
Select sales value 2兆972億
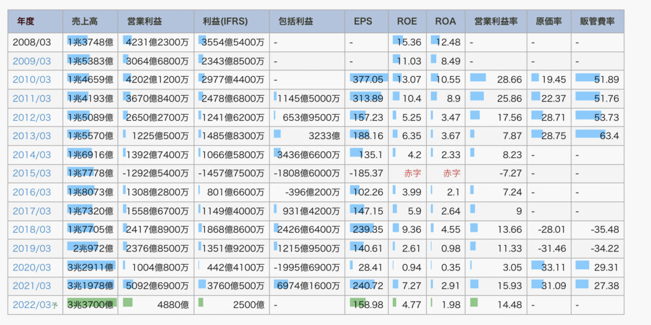pos(93,248)
